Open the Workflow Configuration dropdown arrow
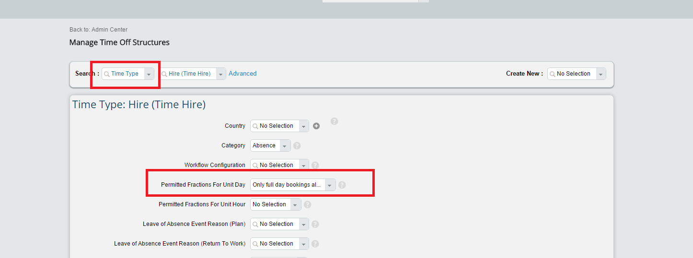The height and width of the screenshot is (258, 693). pyautogui.click(x=304, y=165)
